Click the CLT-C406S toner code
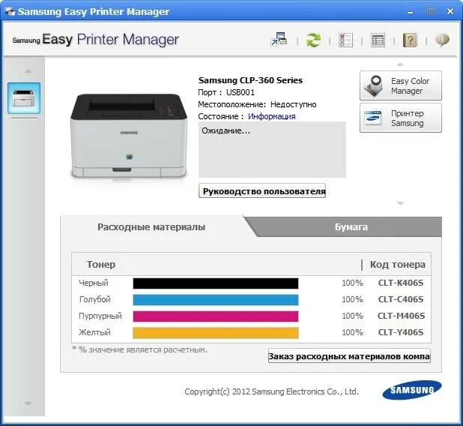This screenshot has width=463, height=426. [401, 299]
